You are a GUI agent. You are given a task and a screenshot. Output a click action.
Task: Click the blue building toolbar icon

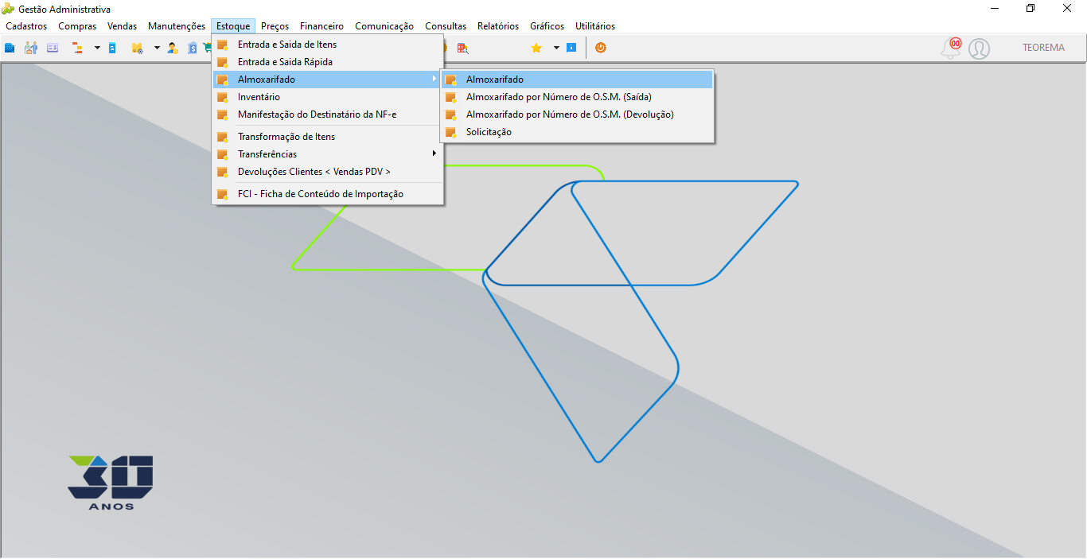tap(10, 48)
